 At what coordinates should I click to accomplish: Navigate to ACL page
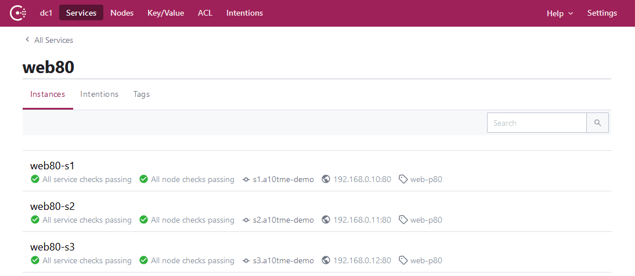pos(205,13)
